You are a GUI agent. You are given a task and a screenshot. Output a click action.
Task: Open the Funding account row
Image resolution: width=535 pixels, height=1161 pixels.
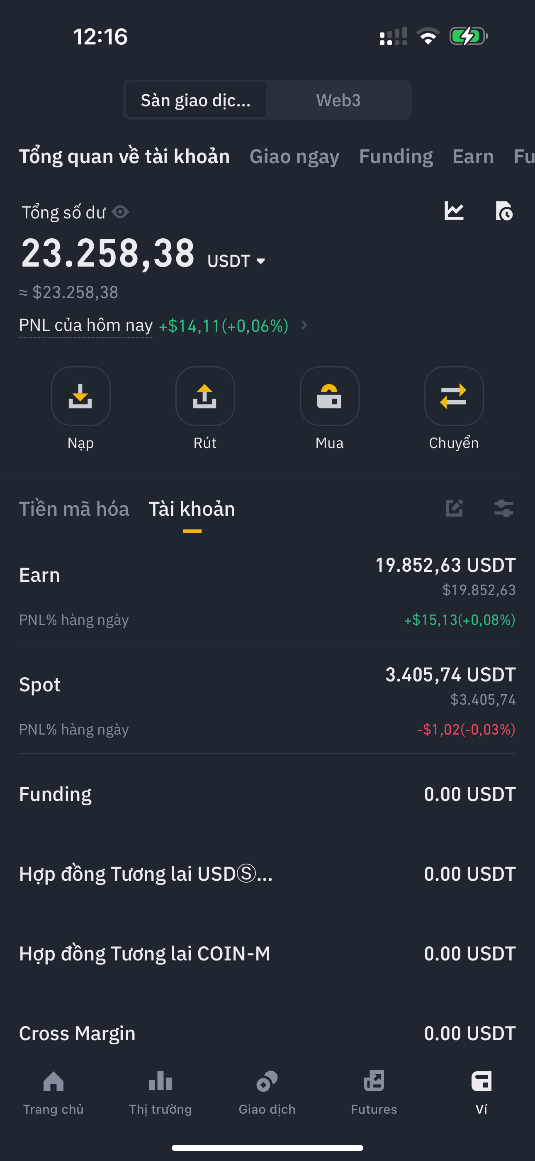[267, 794]
